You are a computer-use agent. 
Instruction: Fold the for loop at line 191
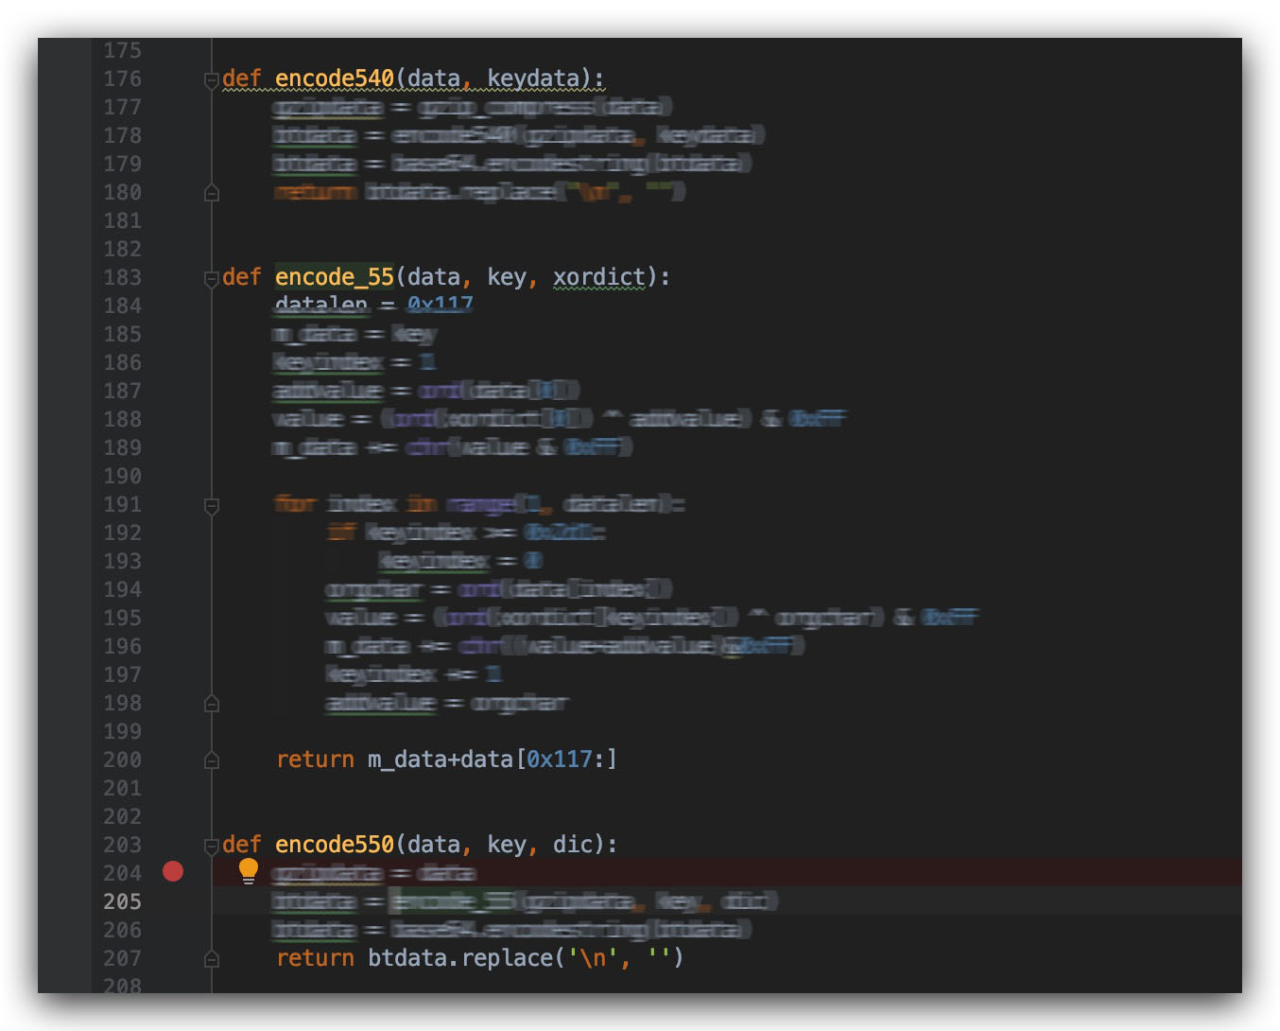click(212, 506)
